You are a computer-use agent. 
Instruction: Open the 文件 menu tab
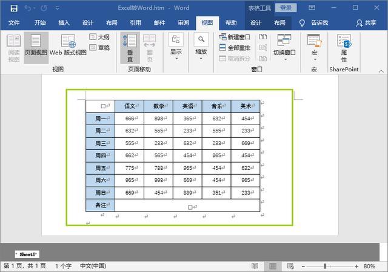[14, 23]
